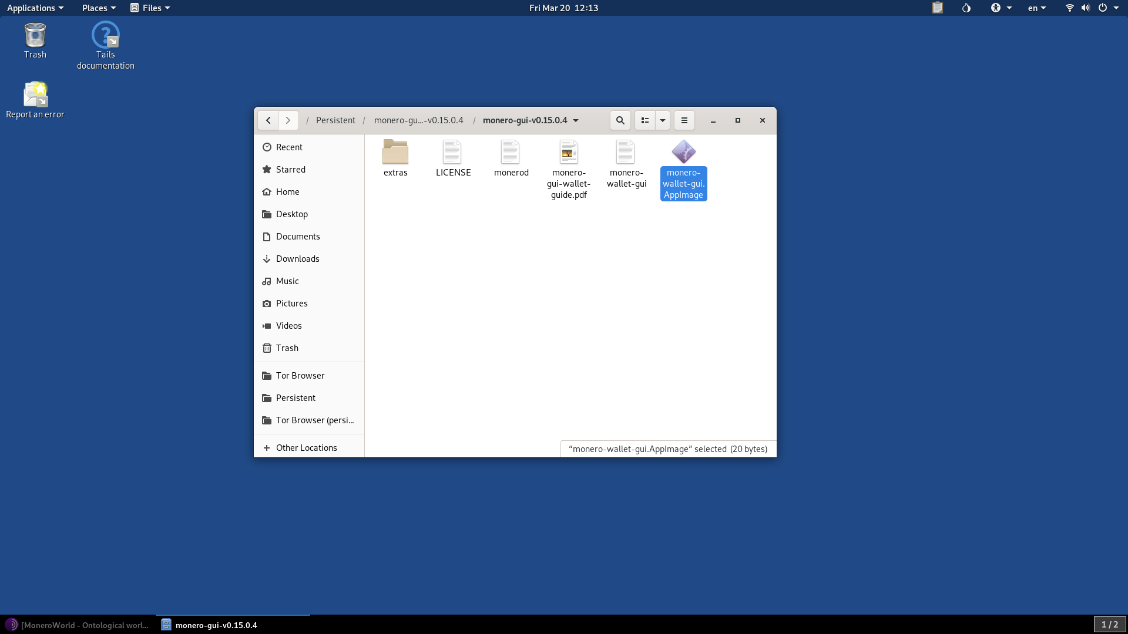The width and height of the screenshot is (1128, 634).
Task: Click the Tails clipboard icon in top panel
Action: 937,8
